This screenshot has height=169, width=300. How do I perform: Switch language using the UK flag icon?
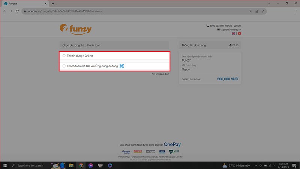point(233,33)
